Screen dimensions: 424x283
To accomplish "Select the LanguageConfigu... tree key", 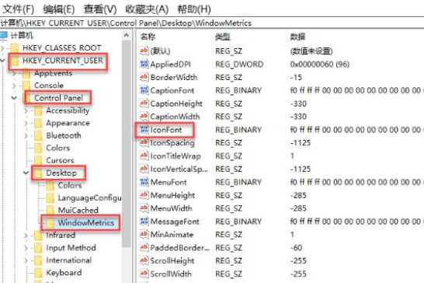I will coord(89,198).
